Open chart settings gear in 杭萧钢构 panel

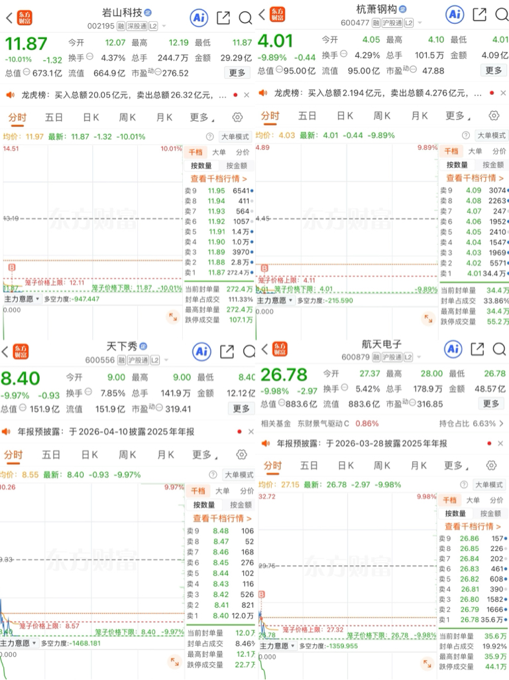(x=494, y=115)
